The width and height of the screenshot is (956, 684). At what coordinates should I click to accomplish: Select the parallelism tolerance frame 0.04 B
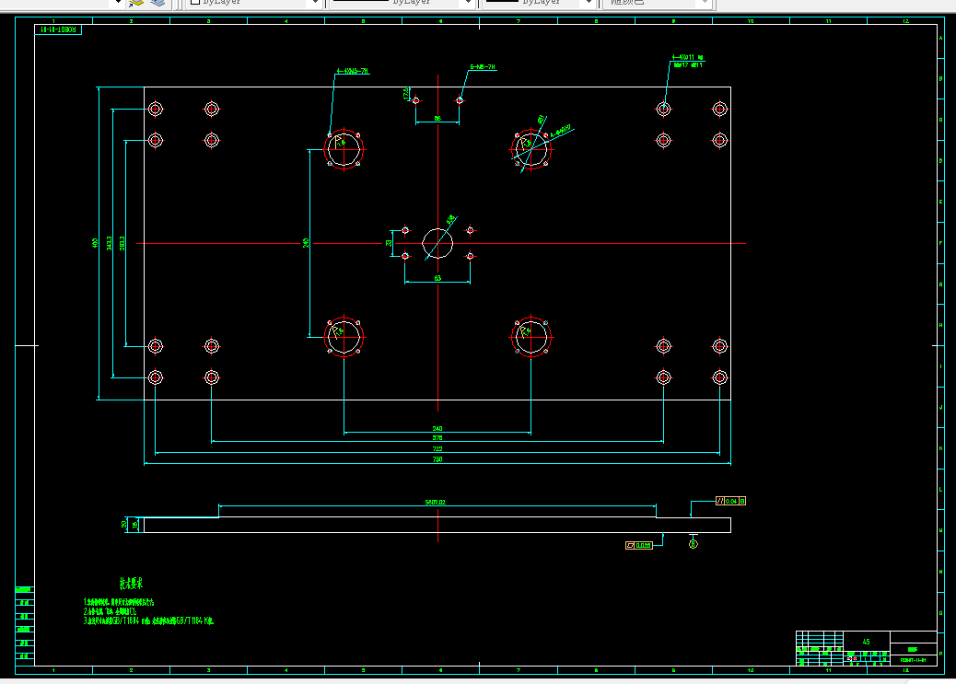tap(730, 501)
